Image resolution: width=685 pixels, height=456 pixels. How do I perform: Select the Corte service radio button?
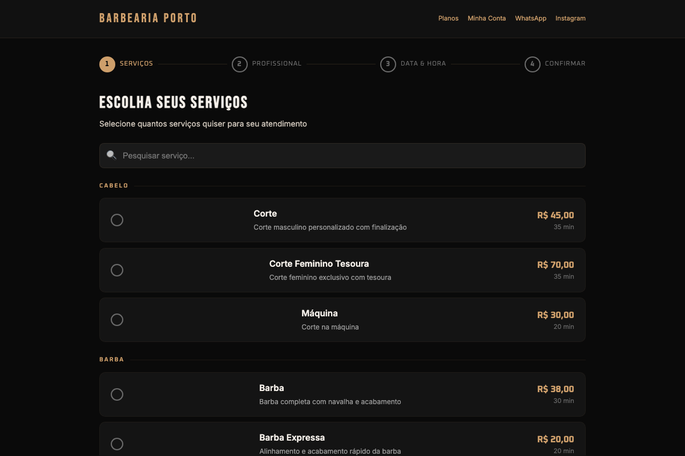(117, 220)
